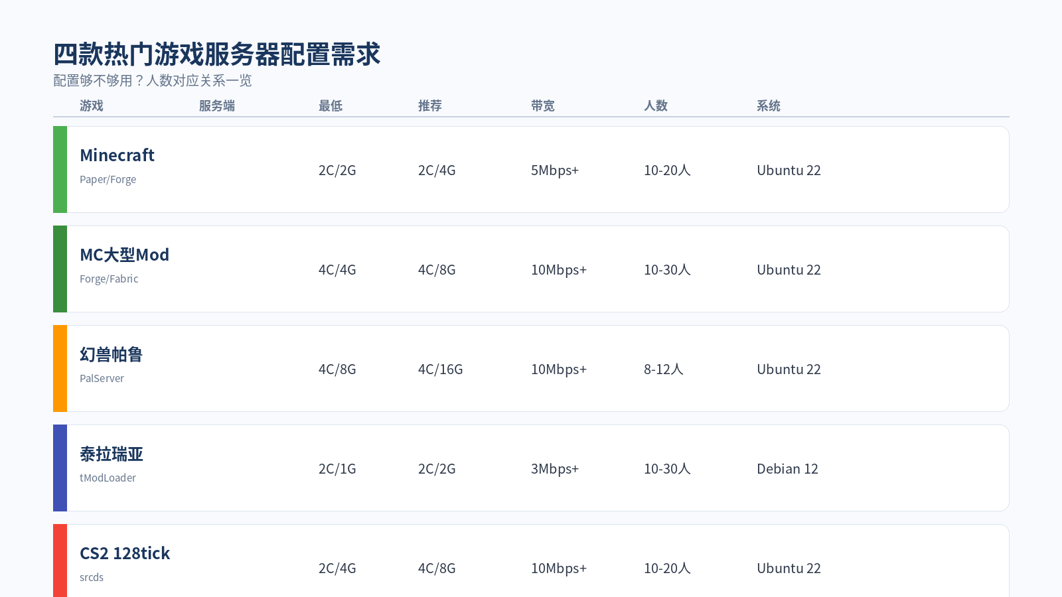Click the 5Mbps+ bandwidth value
Image resolution: width=1062 pixels, height=597 pixels.
click(x=555, y=170)
